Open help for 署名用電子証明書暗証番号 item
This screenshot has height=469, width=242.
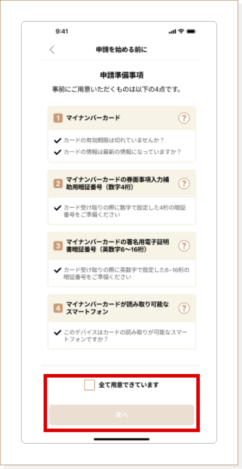[x=184, y=246]
